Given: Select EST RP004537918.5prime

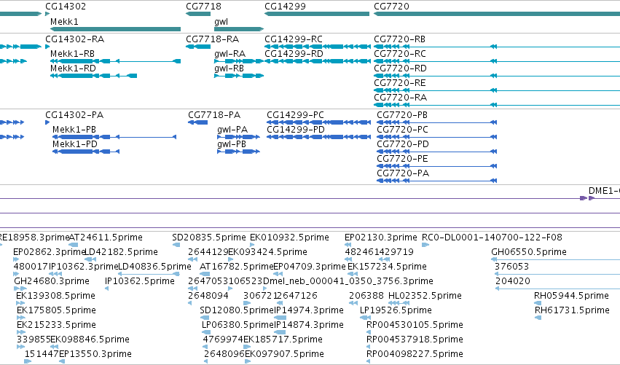Looking at the screenshot, I should 415,340.
